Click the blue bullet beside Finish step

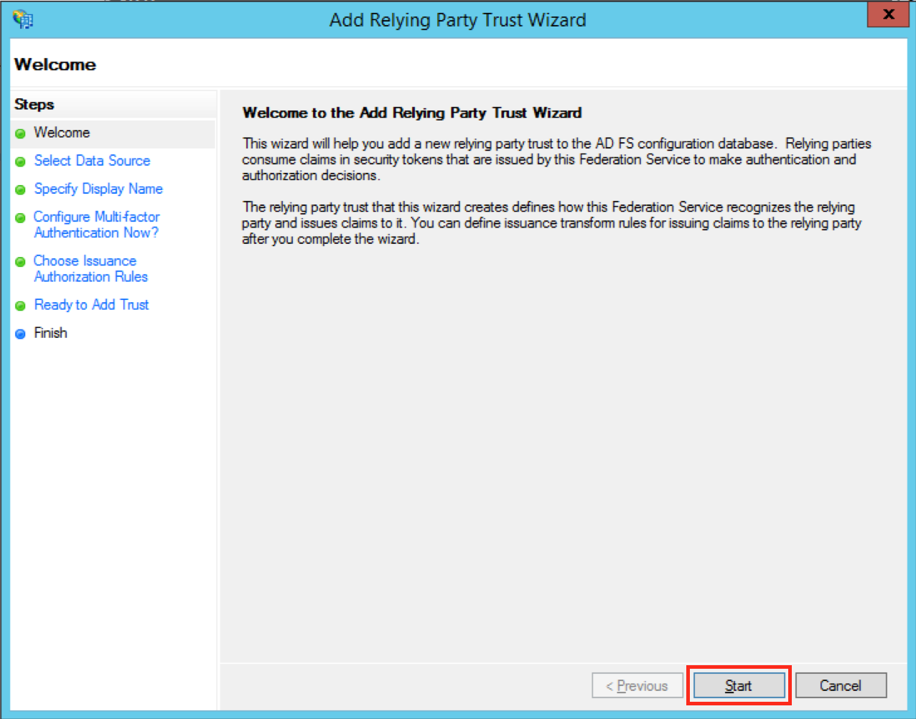pos(20,334)
